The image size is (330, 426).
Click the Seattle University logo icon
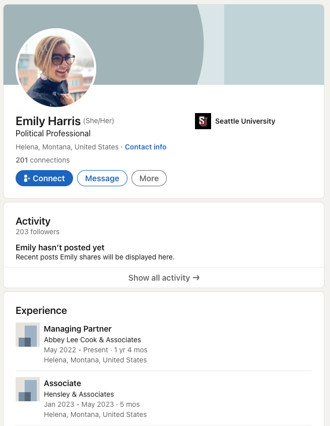click(x=203, y=121)
